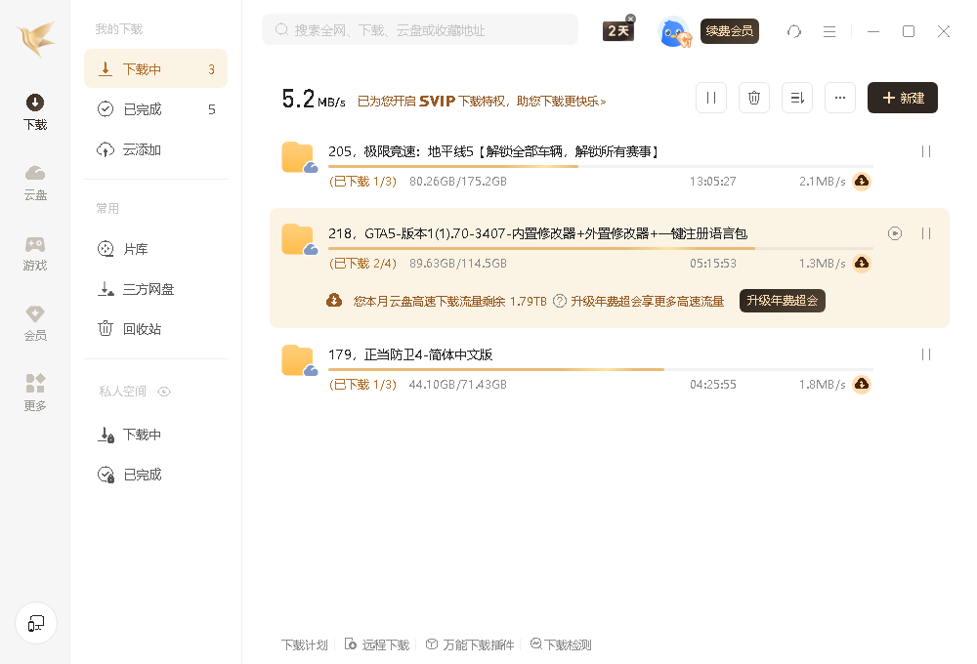This screenshot has width=977, height=664.
Task: Click the 新建 new task button
Action: [902, 98]
